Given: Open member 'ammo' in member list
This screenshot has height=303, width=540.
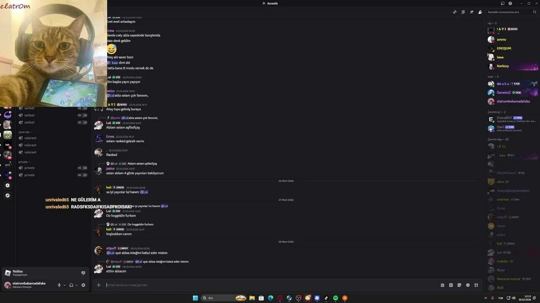Looking at the screenshot, I should click(x=513, y=40).
